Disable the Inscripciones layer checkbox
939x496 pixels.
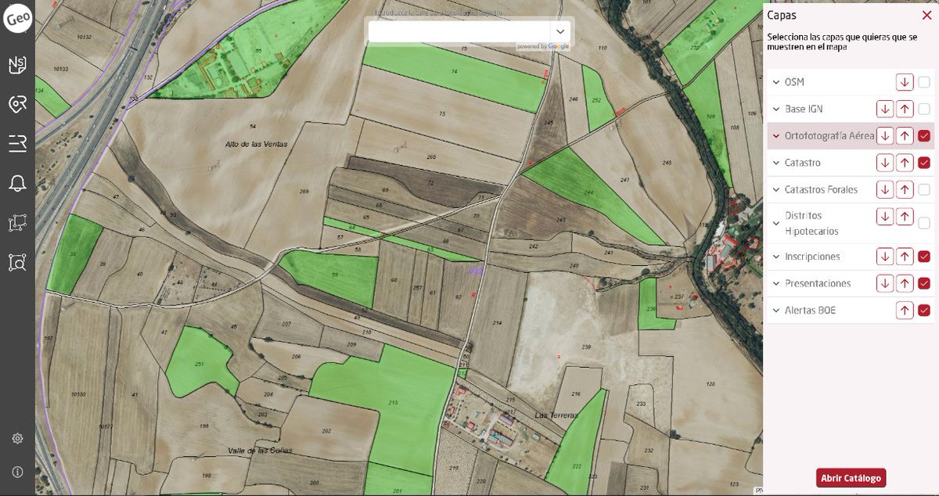point(924,257)
